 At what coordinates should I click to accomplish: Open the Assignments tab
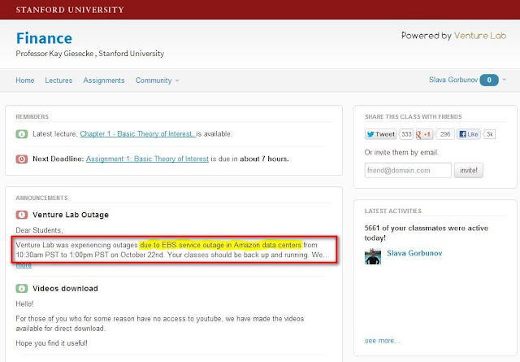click(x=104, y=81)
